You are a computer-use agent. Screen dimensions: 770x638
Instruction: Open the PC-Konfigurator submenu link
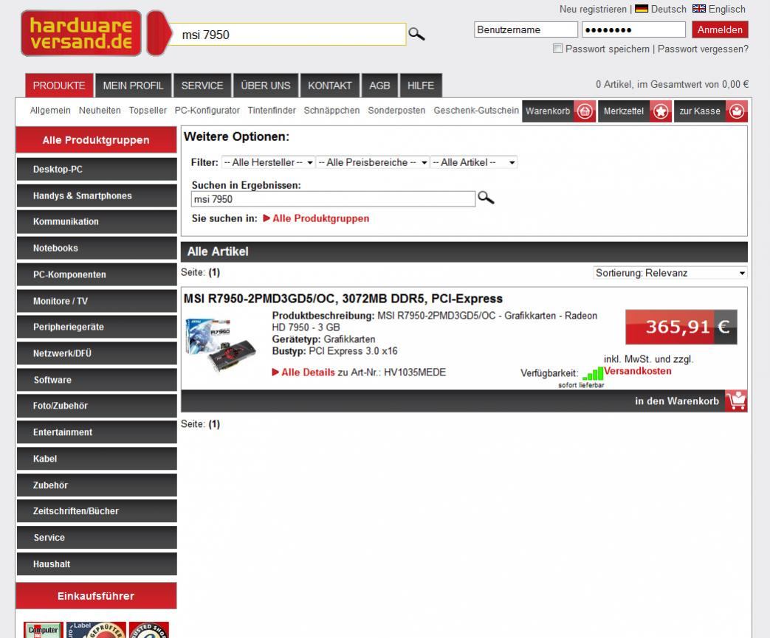tap(207, 111)
